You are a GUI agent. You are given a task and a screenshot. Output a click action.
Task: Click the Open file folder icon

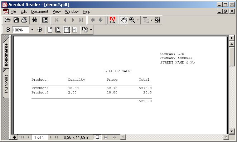pos(8,20)
